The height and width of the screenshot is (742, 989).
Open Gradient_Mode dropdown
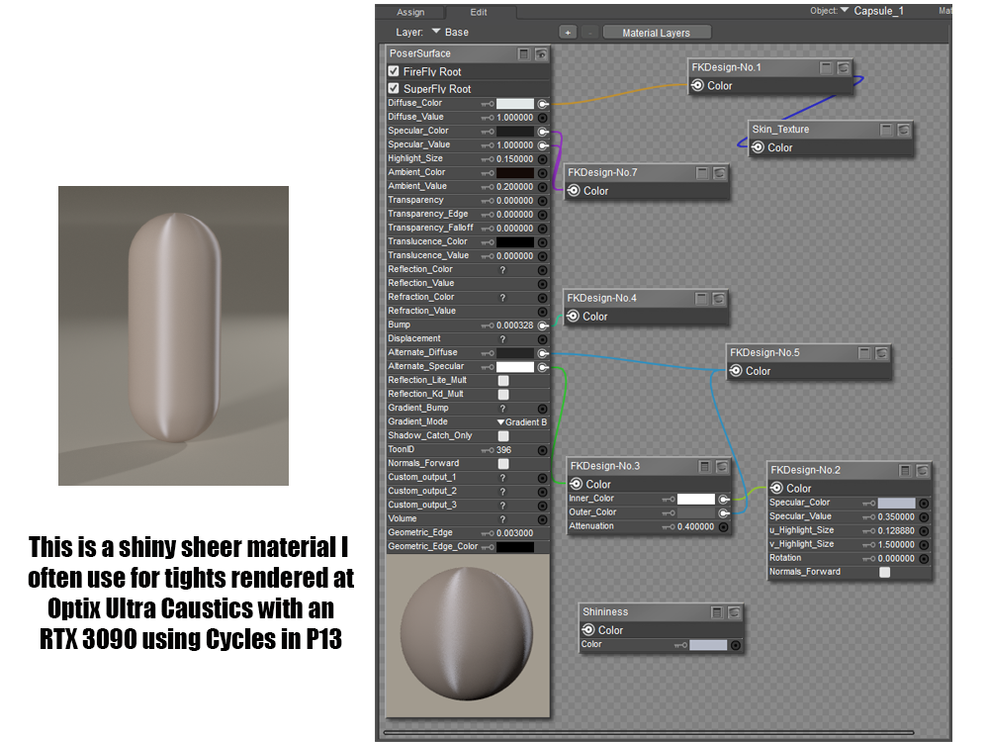[521, 422]
